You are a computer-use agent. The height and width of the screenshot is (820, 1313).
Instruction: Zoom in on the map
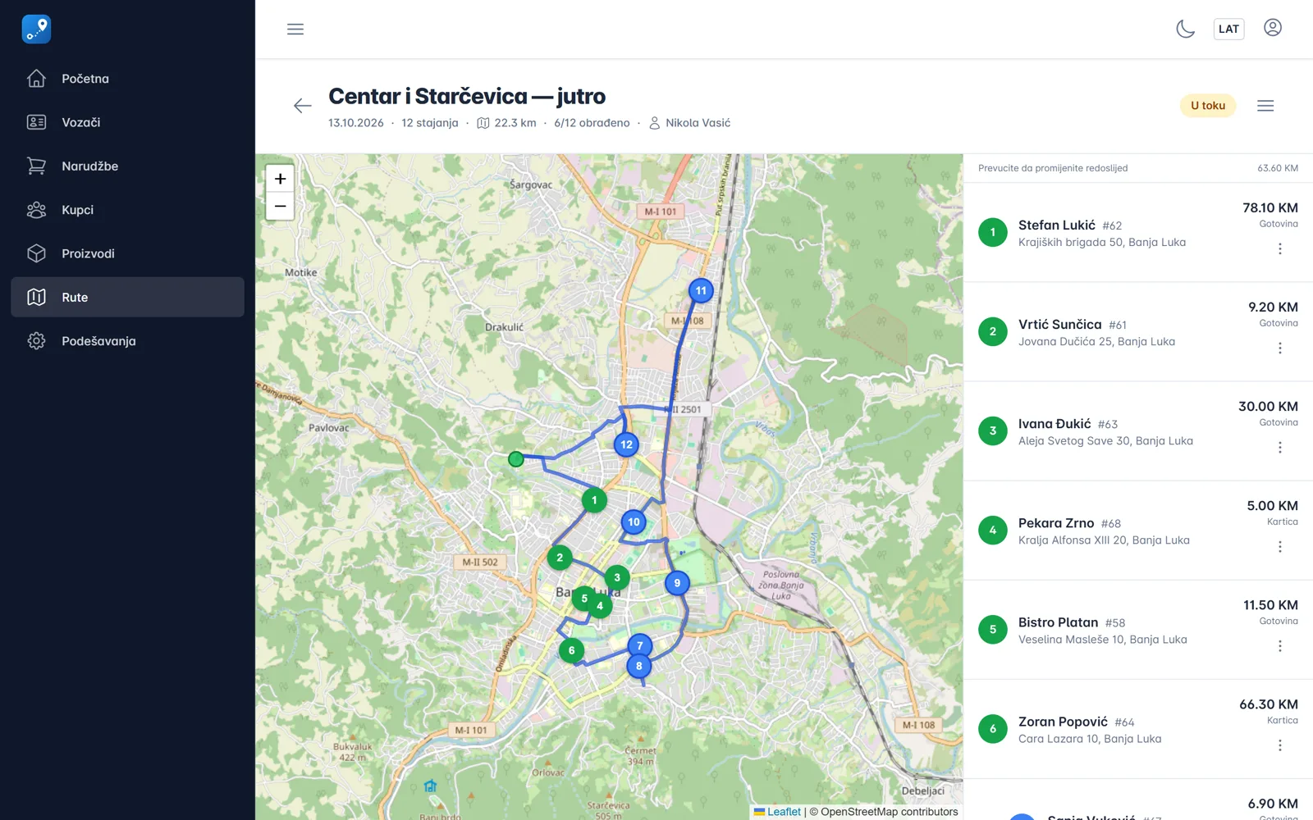280,179
